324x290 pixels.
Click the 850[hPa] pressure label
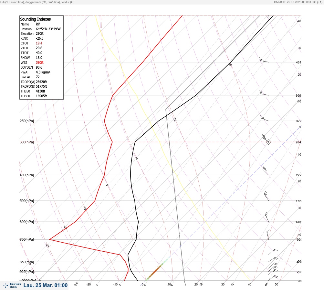(27, 262)
